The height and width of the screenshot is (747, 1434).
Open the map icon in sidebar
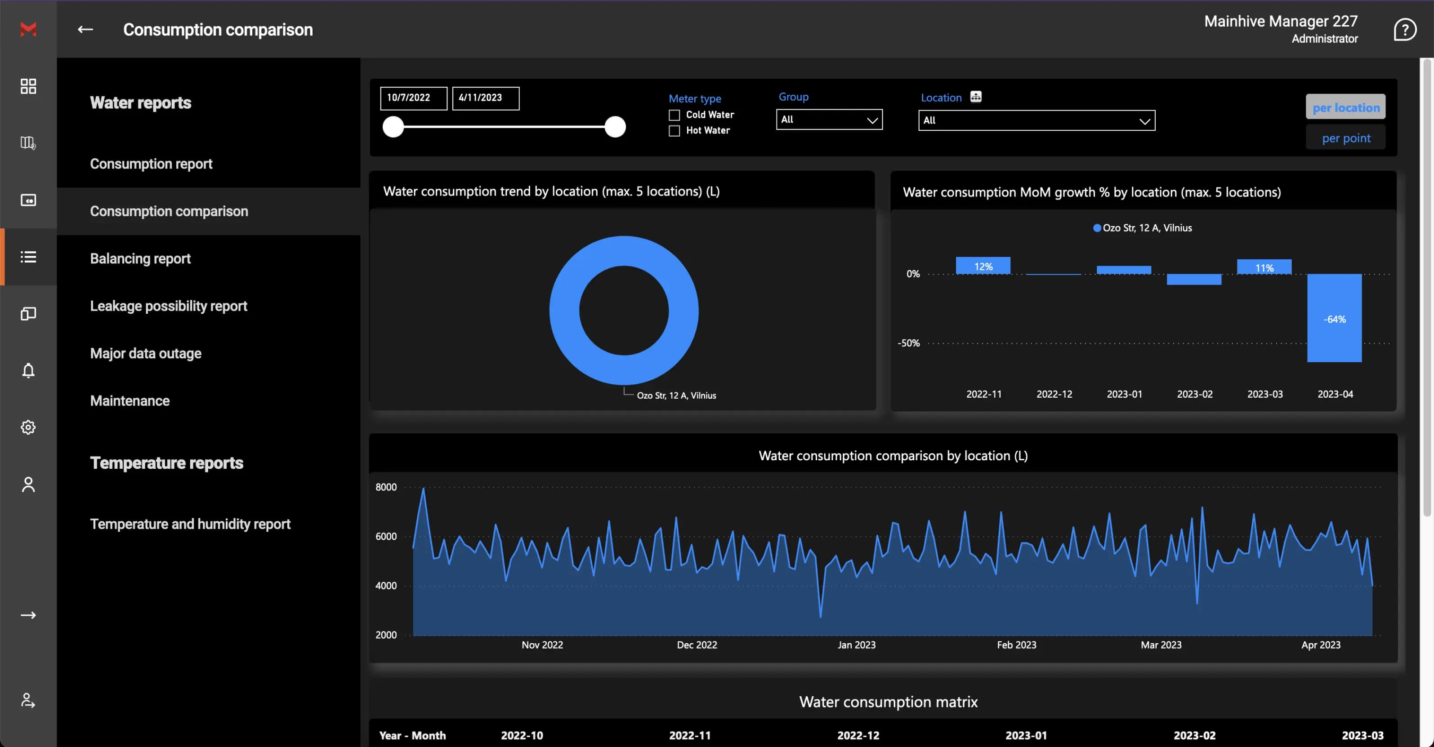point(28,143)
